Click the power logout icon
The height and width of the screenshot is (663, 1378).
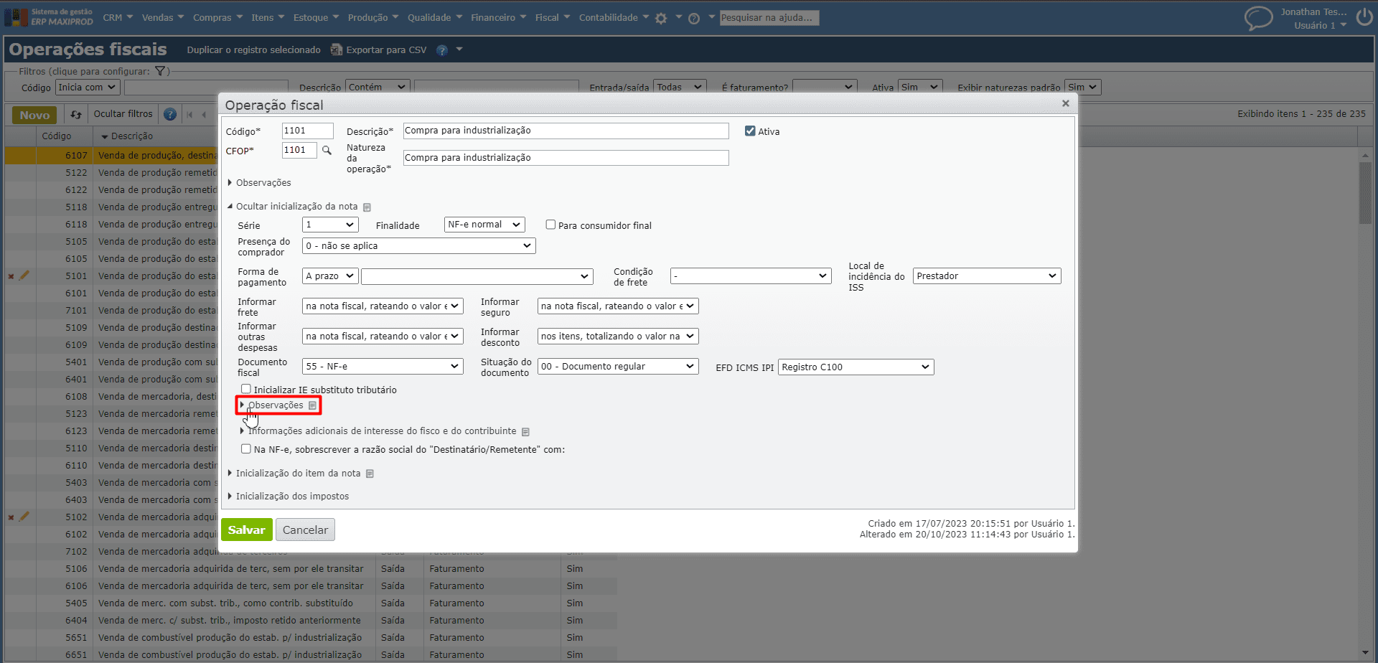1364,18
